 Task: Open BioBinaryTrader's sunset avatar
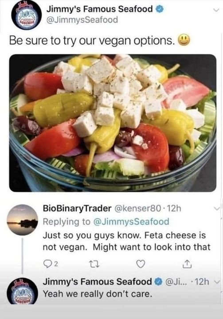tap(23, 220)
